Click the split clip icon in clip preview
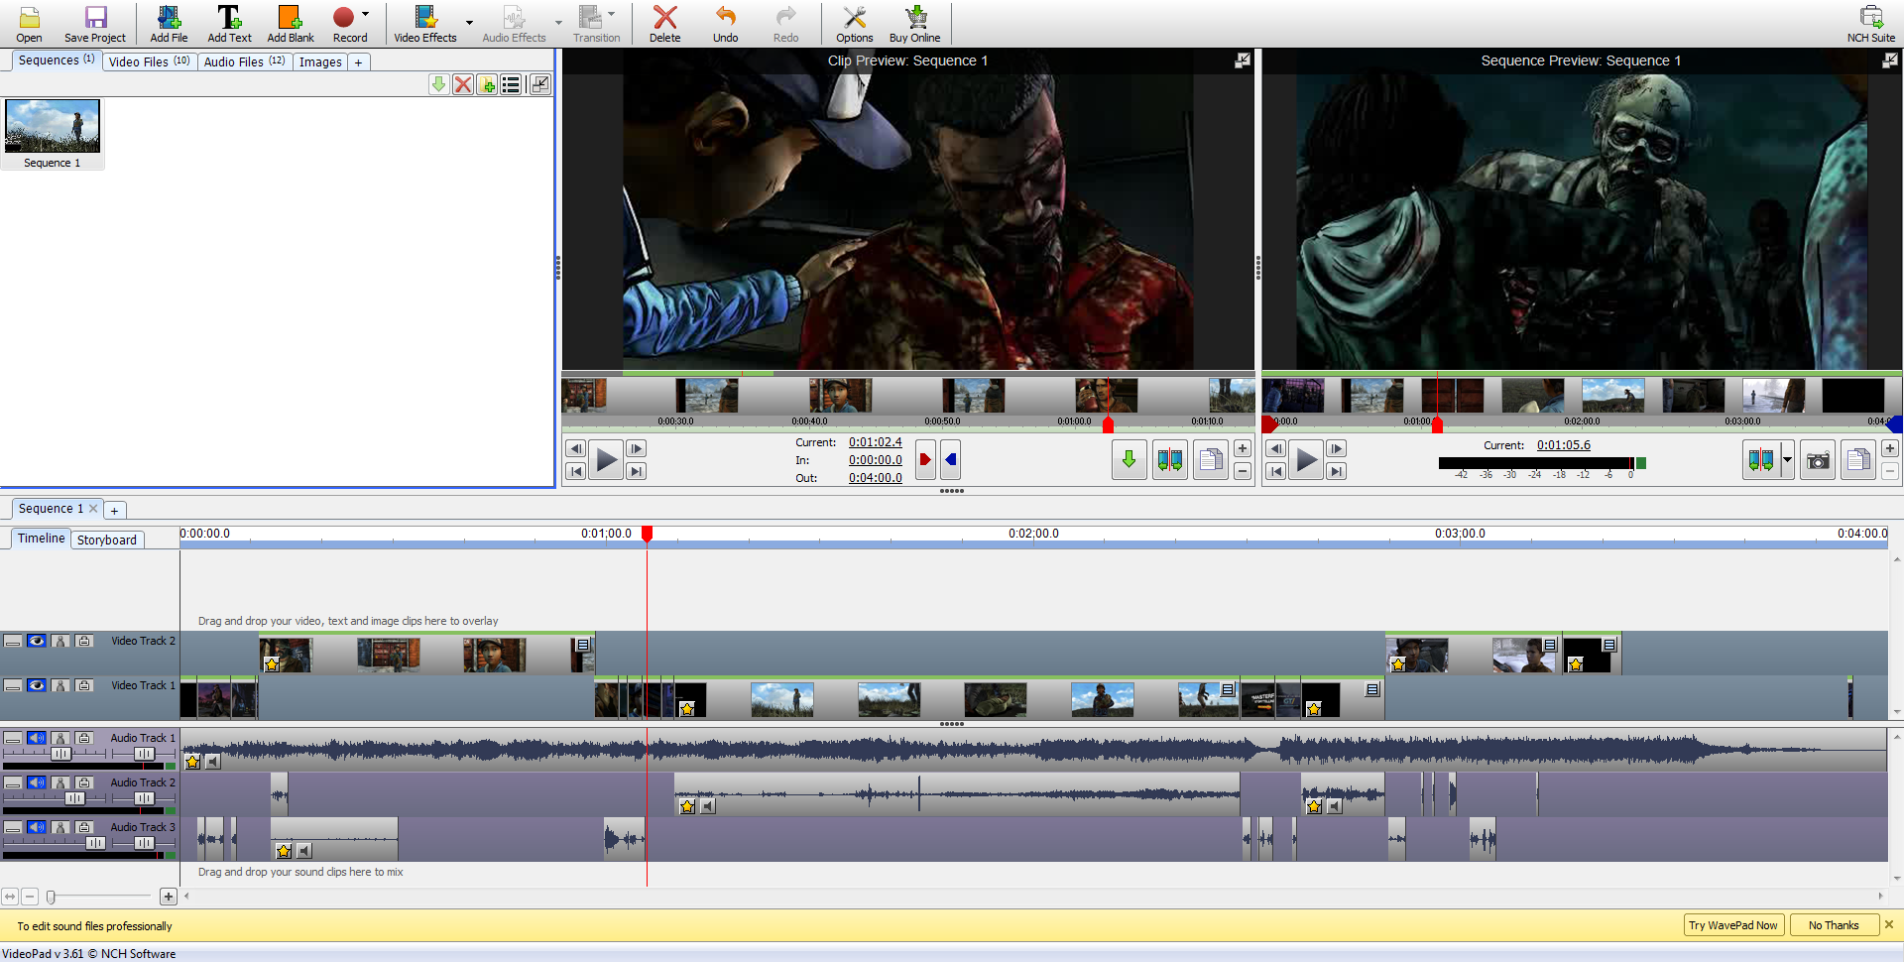The width and height of the screenshot is (1904, 962). 1170,459
